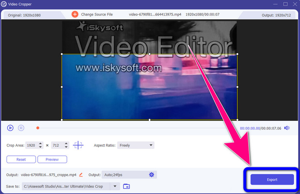Viewport: 300px width, 194px height.
Task: Click the top-middle crop handle
Action: 150,54
